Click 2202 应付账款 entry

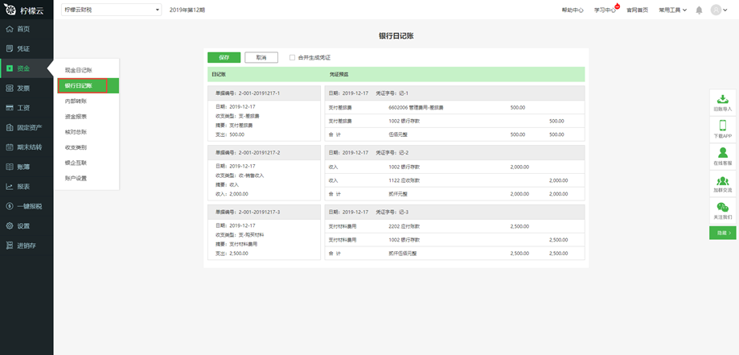click(404, 226)
